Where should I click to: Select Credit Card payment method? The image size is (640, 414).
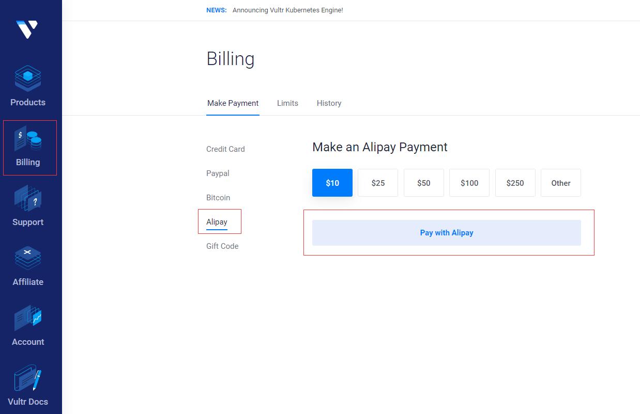coord(225,149)
